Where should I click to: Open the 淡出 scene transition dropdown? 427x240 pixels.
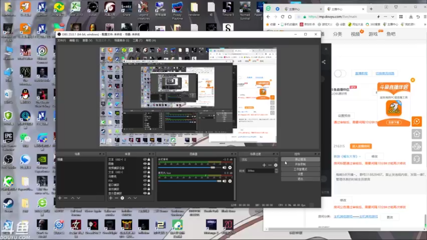coord(258,159)
